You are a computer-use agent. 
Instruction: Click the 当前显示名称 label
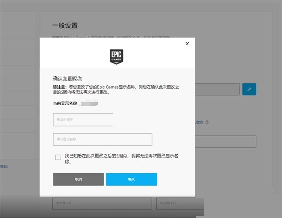[x=65, y=103]
